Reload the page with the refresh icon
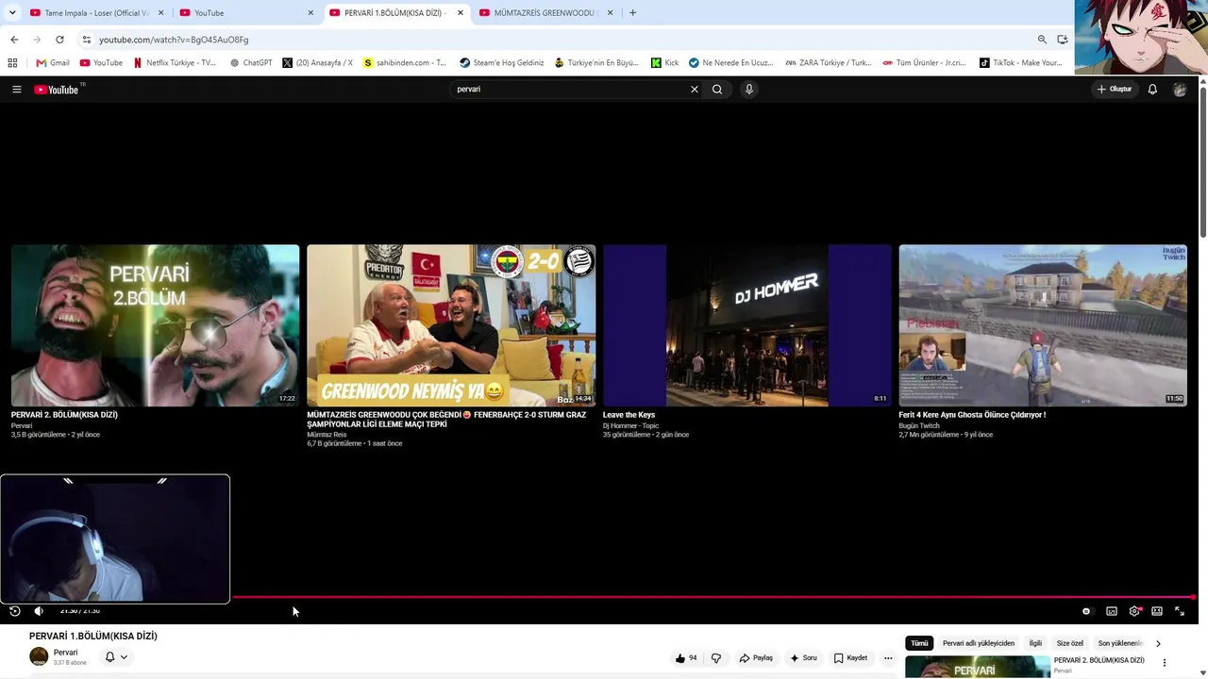 tap(59, 40)
